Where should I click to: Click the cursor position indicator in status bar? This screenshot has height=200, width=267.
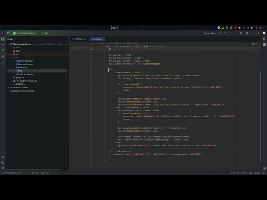(233, 173)
